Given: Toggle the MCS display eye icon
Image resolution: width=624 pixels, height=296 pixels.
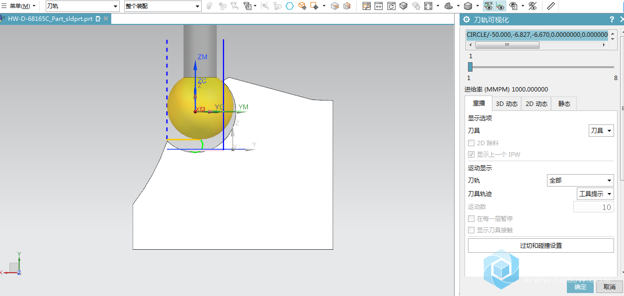Looking at the screenshot, I should [x=488, y=6].
